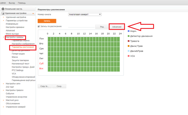Collapse the Удаленная настройка section chevron
This screenshot has height=115, width=188.
(33, 13)
